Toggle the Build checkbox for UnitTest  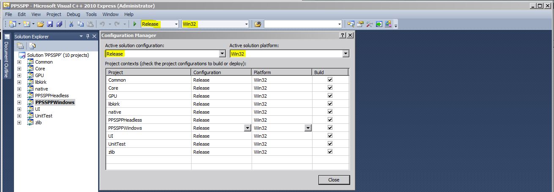pyautogui.click(x=330, y=144)
